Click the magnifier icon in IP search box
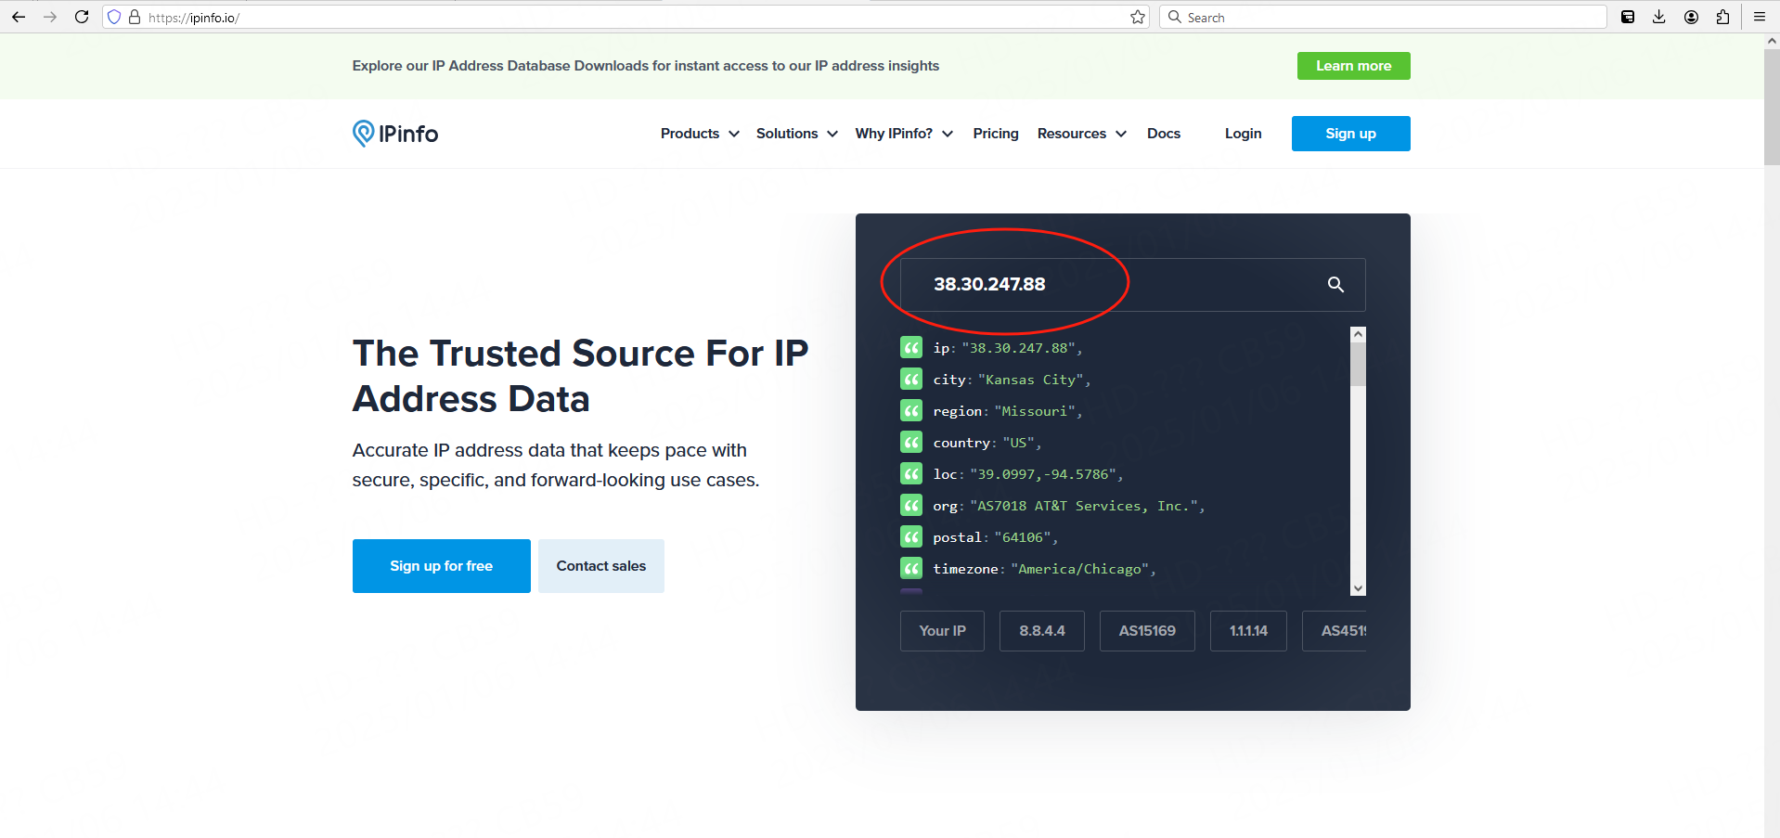 click(1335, 285)
